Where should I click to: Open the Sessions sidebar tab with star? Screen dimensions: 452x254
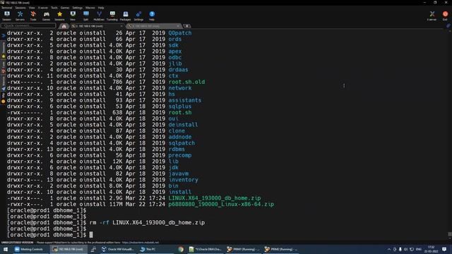(3, 49)
